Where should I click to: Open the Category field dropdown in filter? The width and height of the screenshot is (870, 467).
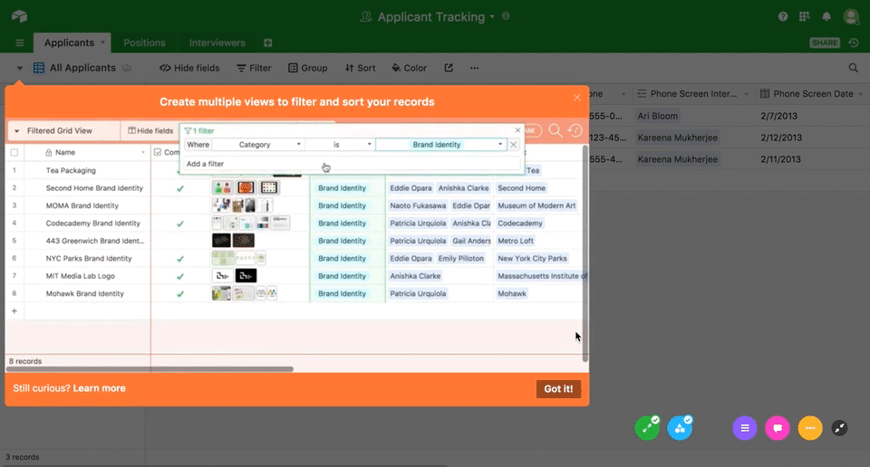coord(258,145)
